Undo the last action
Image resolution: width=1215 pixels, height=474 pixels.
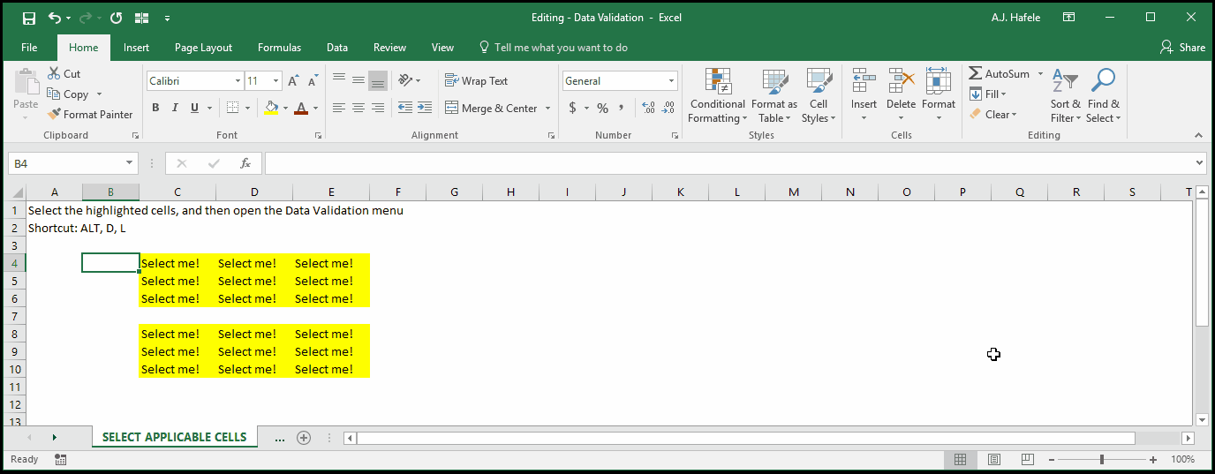point(55,18)
